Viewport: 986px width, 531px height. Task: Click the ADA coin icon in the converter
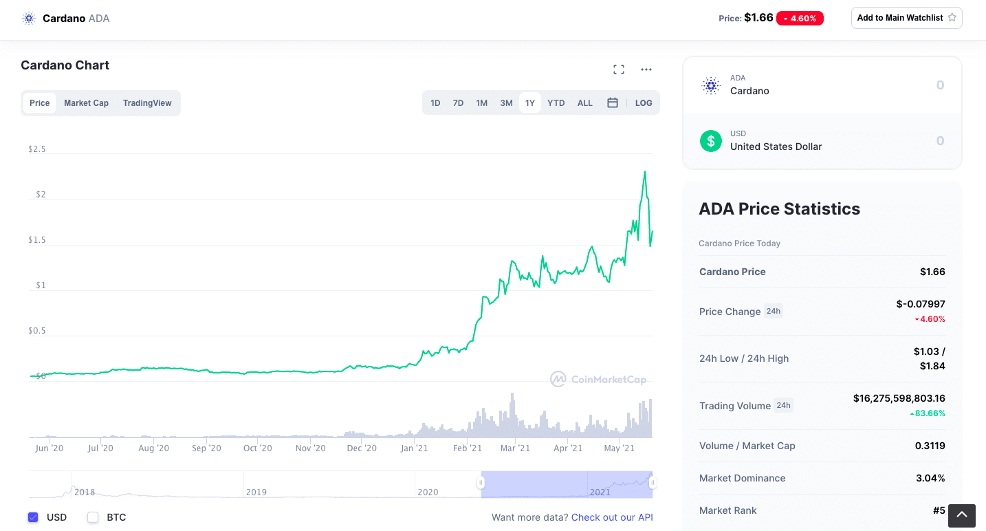tap(711, 85)
